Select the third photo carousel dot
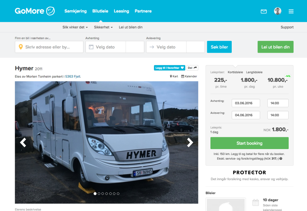This screenshot has width=307, height=211. click(x=102, y=194)
